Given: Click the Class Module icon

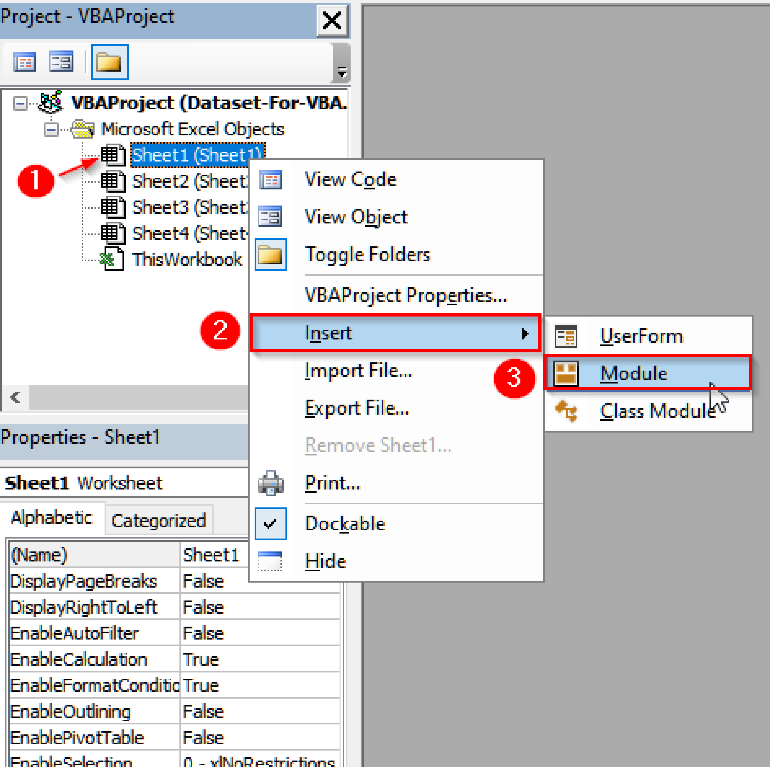Looking at the screenshot, I should click(567, 412).
